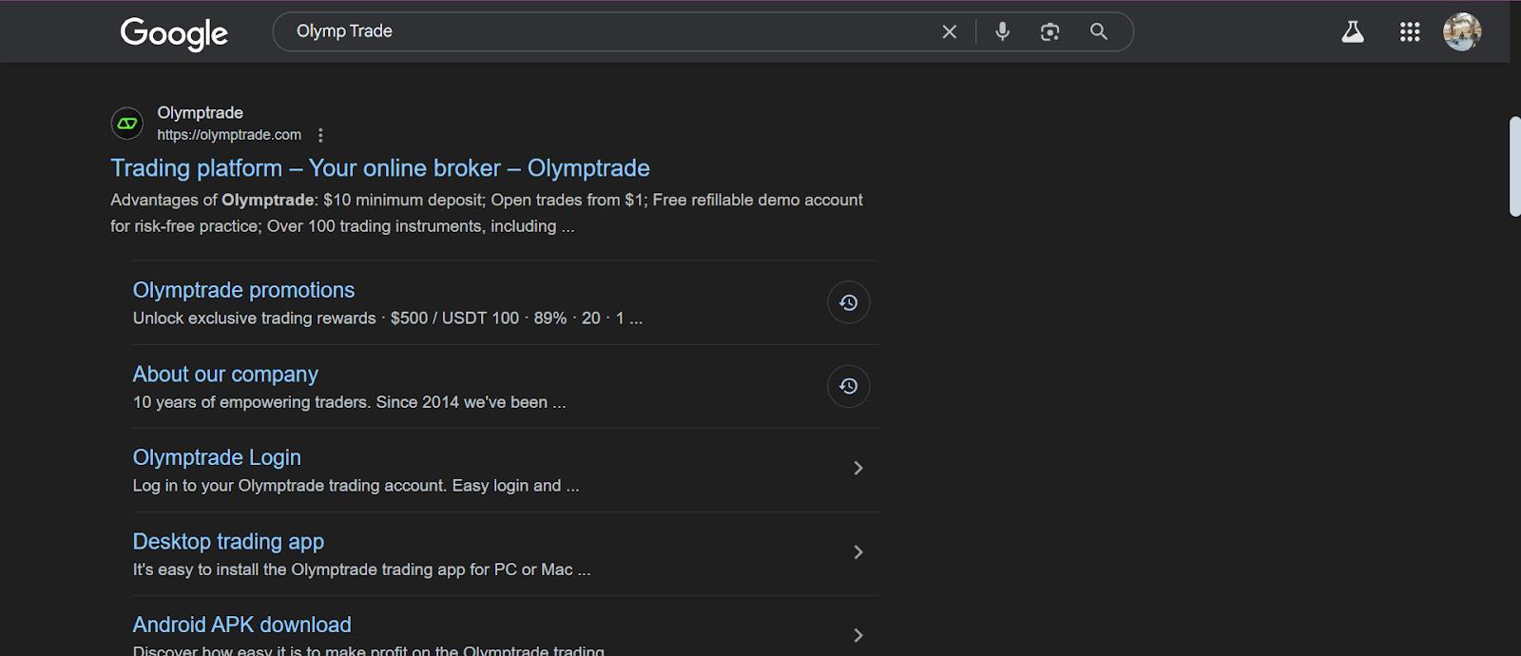Open the three-dot menu beside olymptrade.com
The height and width of the screenshot is (656, 1521).
[x=320, y=135]
